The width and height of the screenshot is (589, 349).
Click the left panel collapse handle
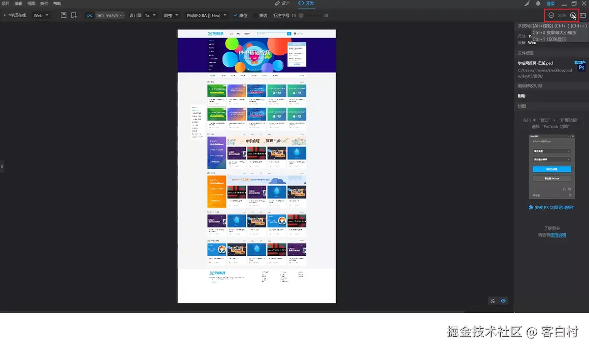(x=2, y=166)
